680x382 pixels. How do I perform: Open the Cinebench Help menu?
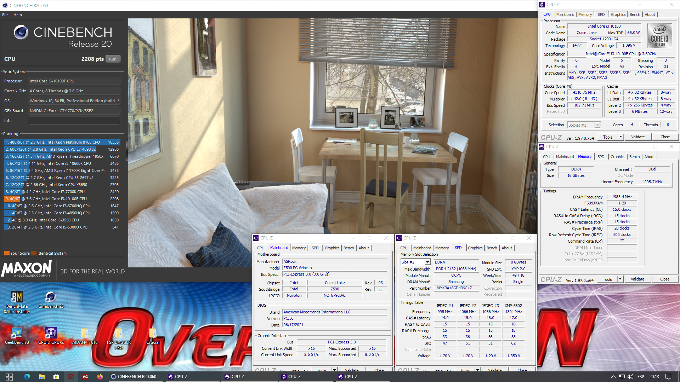tap(18, 15)
